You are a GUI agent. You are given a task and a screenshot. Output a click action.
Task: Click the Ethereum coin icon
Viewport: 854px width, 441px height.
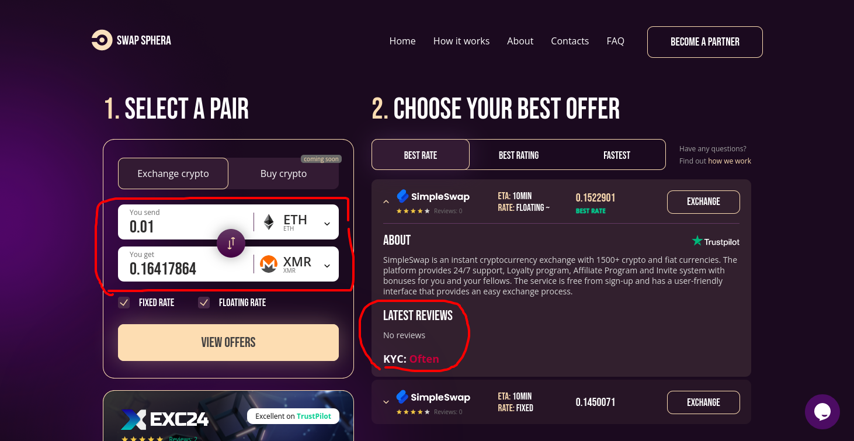(x=269, y=222)
